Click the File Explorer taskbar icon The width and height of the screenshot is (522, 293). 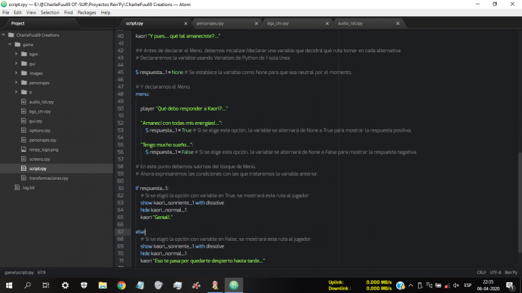coord(102,285)
